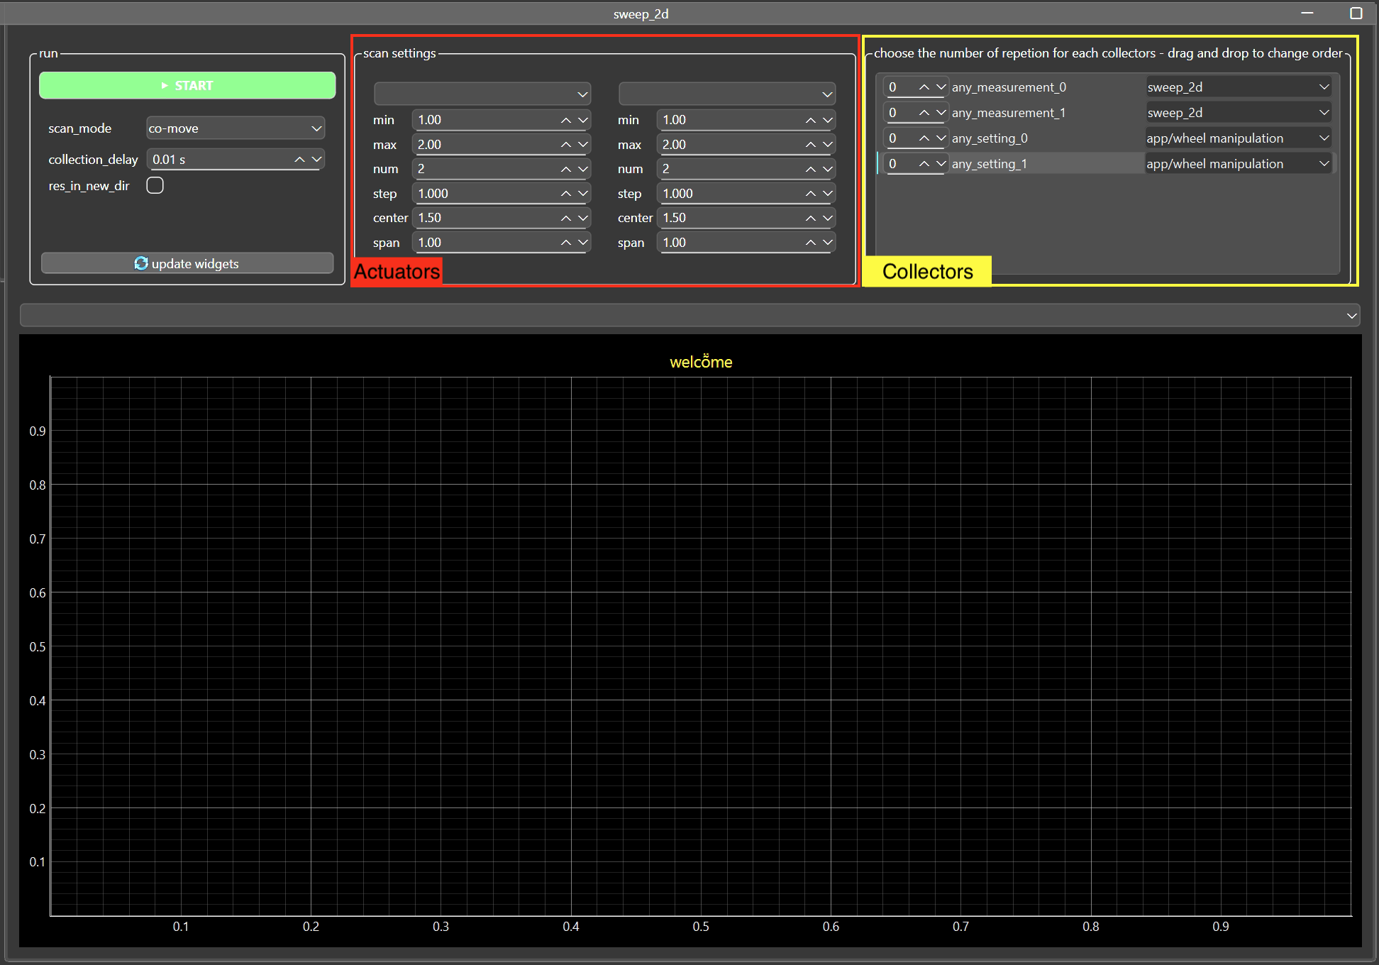Enable the res_in_new_dir checkbox

click(x=155, y=185)
